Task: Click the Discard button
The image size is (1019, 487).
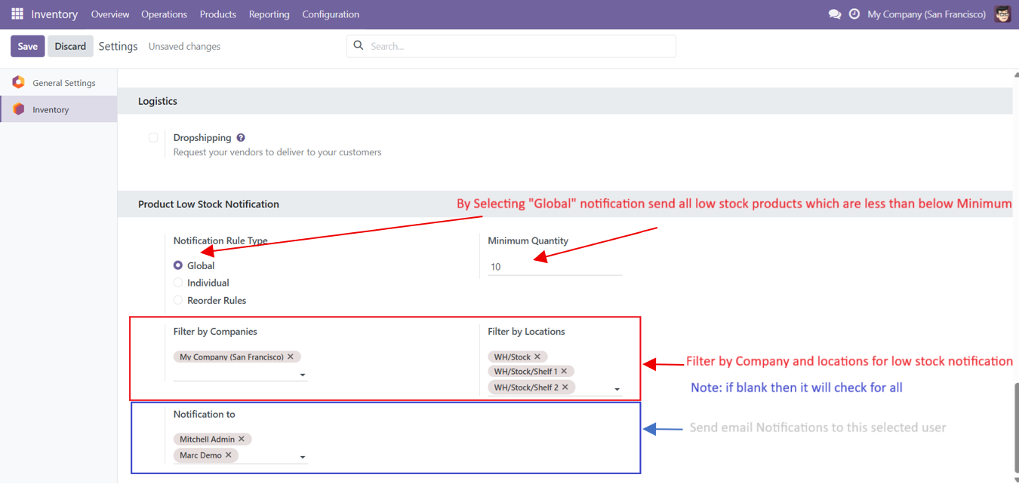Action: (70, 46)
